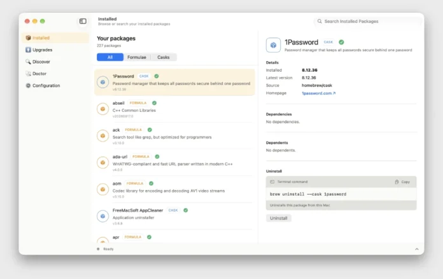The height and width of the screenshot is (279, 443).
Task: Click the green checkmark next to aom
Action: 151,184
